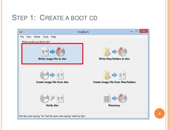The width and height of the screenshot is (173, 130).
Task: Select the 'Write image file to disc' label
Action: (x=52, y=59)
